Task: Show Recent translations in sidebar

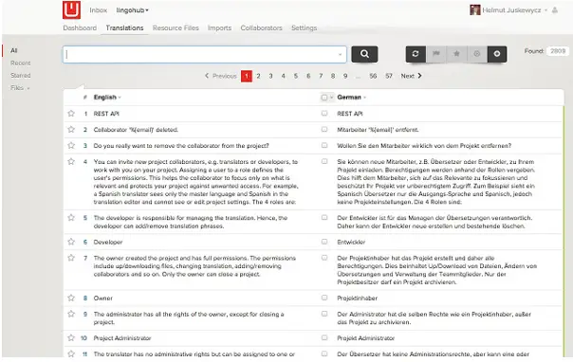Action: coord(21,63)
